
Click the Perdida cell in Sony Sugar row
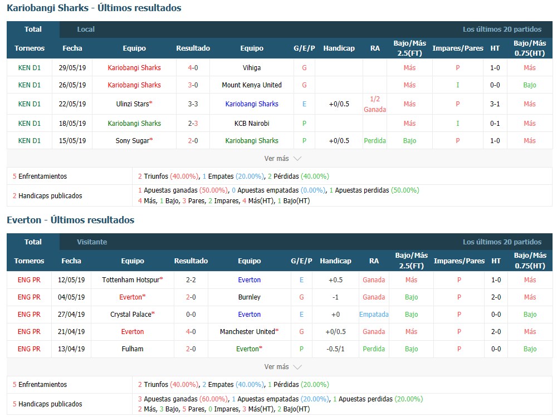tap(375, 141)
